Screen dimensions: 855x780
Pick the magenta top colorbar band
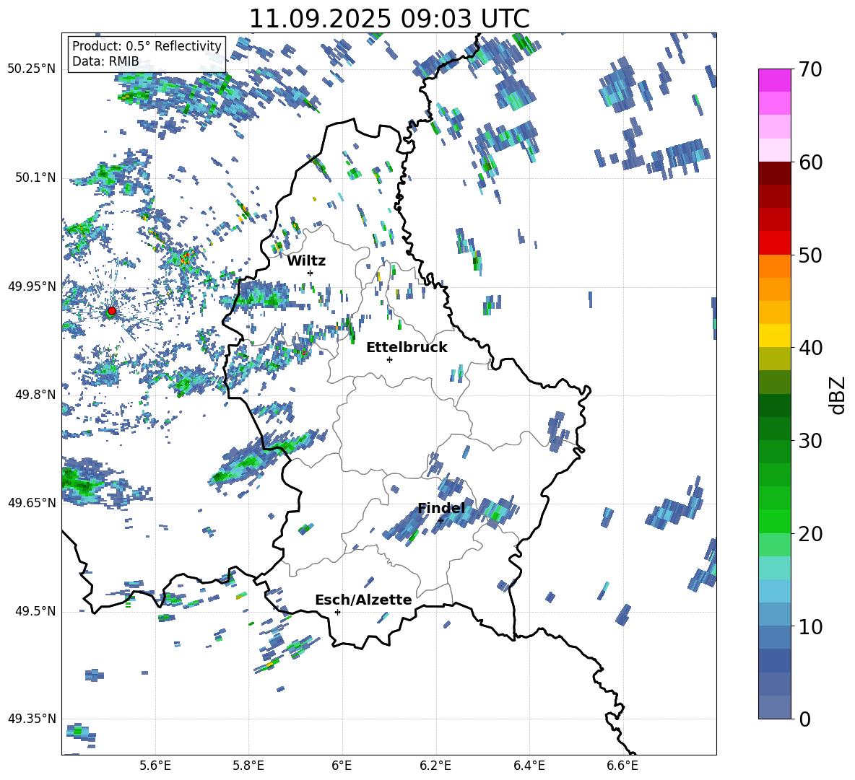[x=774, y=80]
